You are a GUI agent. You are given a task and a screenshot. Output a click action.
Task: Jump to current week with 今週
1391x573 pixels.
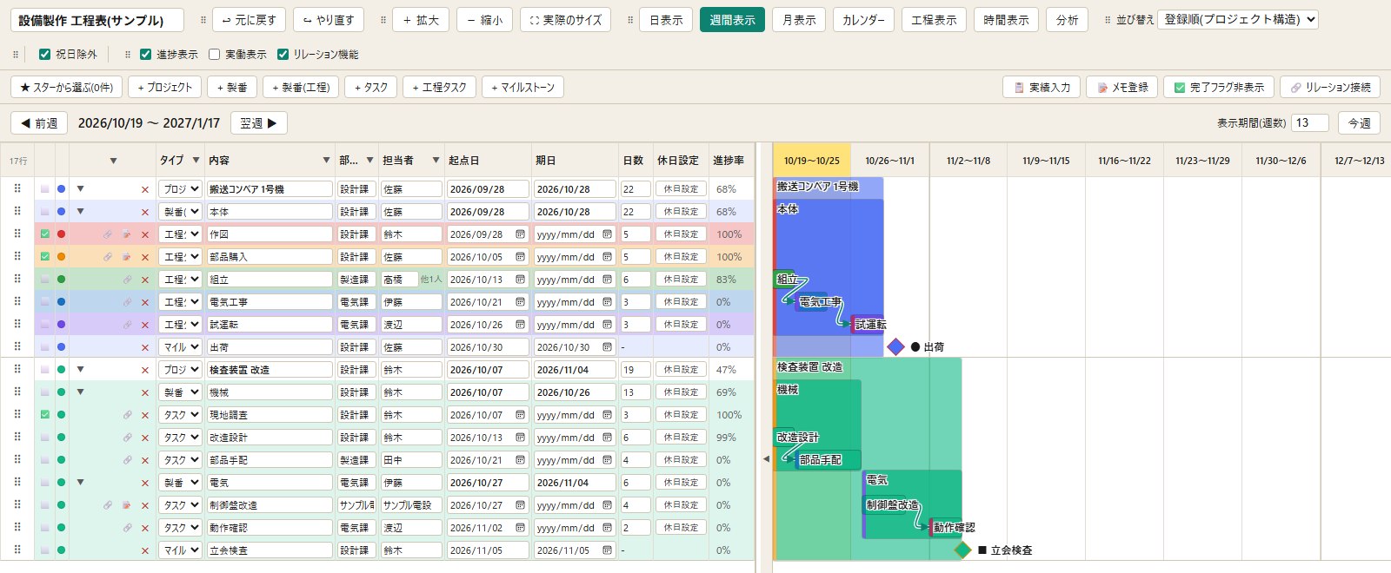(x=1360, y=123)
